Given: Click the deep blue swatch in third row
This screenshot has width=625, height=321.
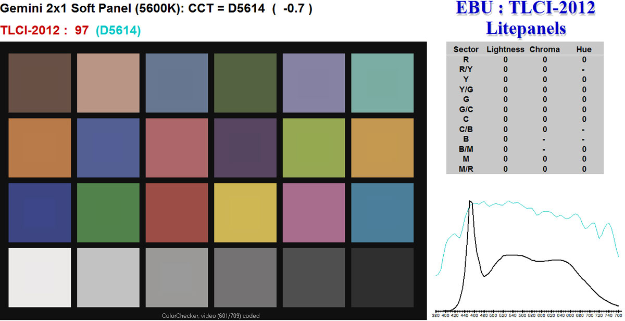Looking at the screenshot, I should (x=40, y=213).
